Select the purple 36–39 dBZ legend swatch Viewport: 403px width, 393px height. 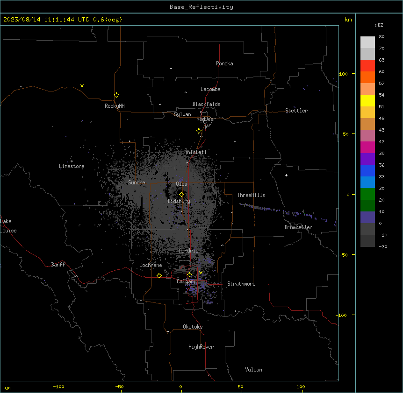[367, 159]
